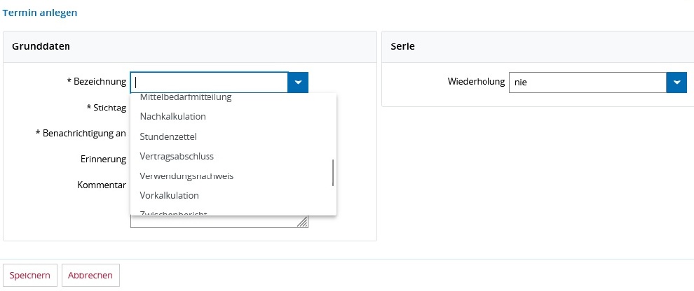Click the dropdown list scrollbar thumb
694x291 pixels.
[x=332, y=173]
